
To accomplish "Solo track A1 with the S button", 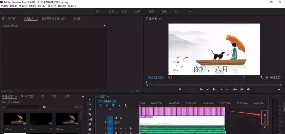I will click(x=126, y=128).
